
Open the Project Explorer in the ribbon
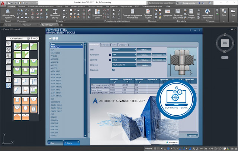pos(8,14)
